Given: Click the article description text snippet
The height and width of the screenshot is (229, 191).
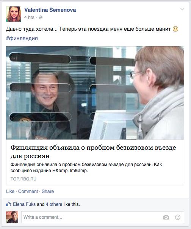Looking at the screenshot, I should coord(86,168).
